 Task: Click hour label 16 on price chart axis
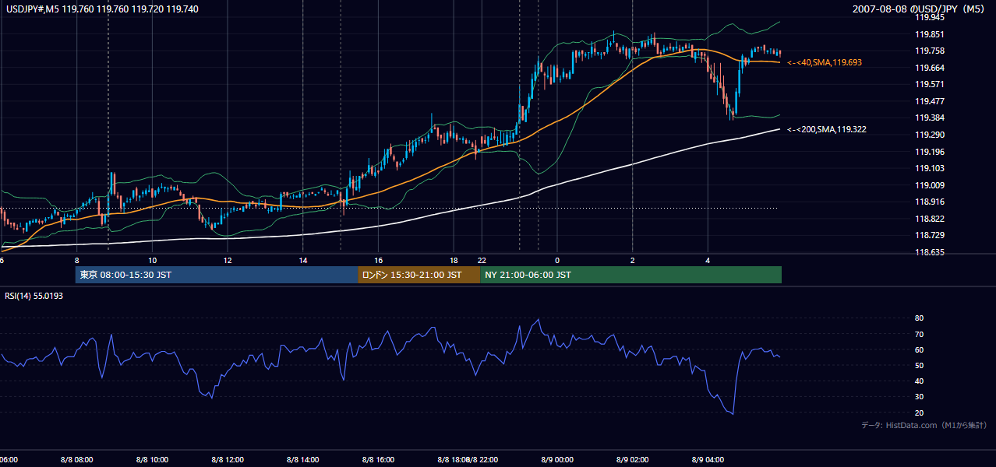[379, 260]
